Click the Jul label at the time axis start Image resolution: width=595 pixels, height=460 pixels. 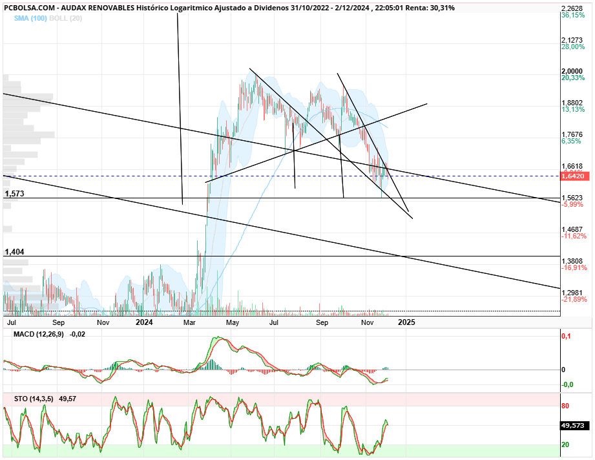coord(12,323)
